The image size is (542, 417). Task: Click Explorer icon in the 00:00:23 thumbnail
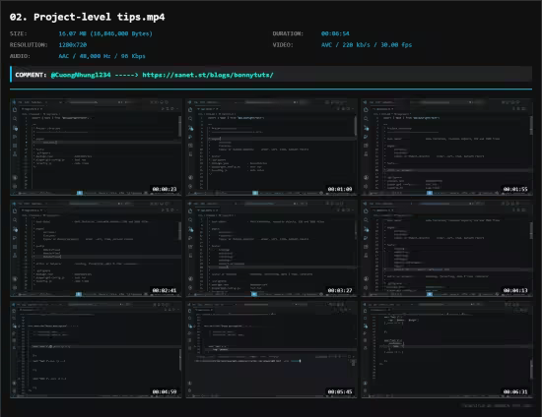pyautogui.click(x=15, y=110)
